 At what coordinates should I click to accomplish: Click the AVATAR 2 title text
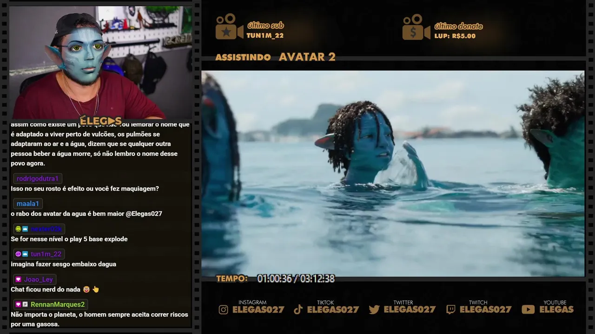307,57
